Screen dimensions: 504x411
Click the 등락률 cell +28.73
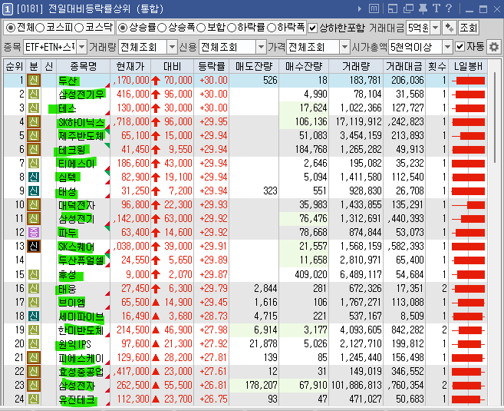[x=213, y=316]
